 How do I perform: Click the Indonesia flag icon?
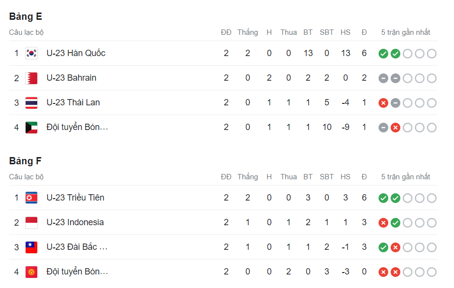(x=31, y=222)
